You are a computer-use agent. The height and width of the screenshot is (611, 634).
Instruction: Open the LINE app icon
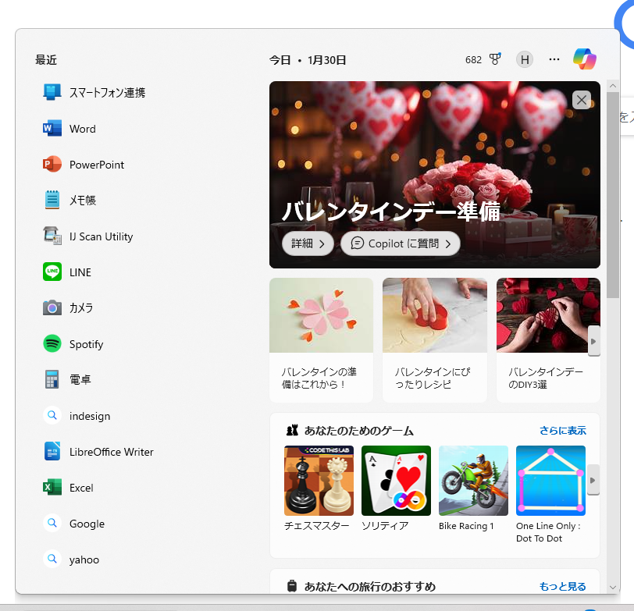(52, 272)
